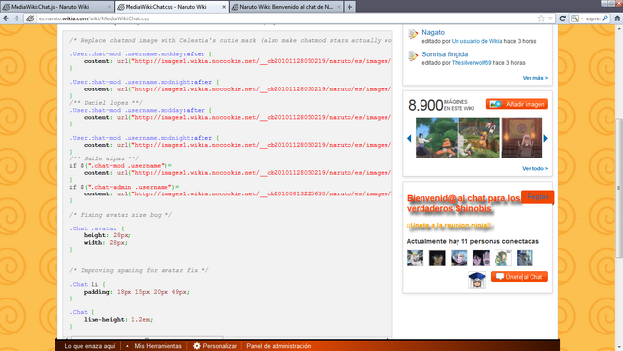
Task: Click the Únete al Chat button
Action: point(519,277)
